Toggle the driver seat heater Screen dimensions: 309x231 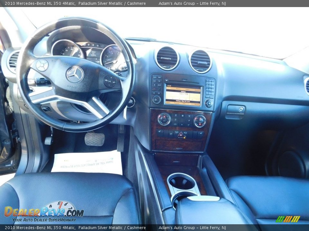160,131
